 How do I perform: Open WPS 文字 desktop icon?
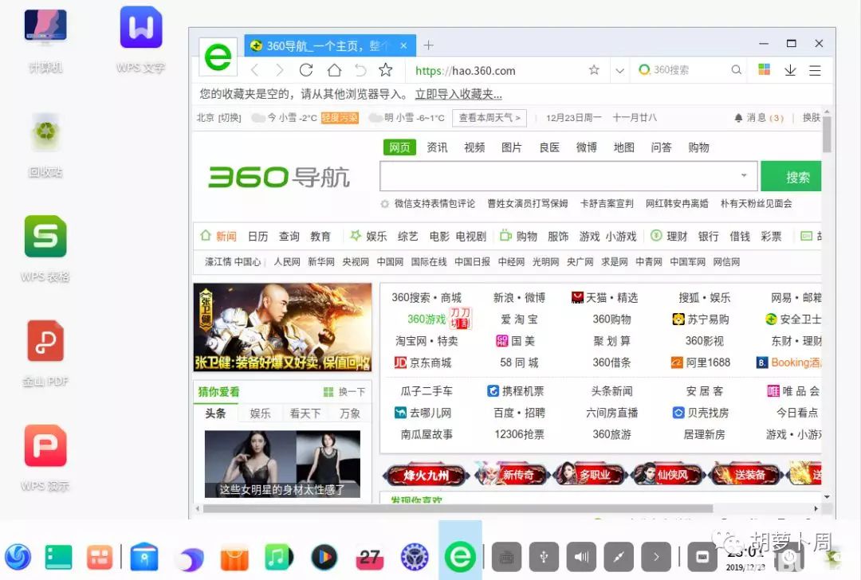click(140, 40)
